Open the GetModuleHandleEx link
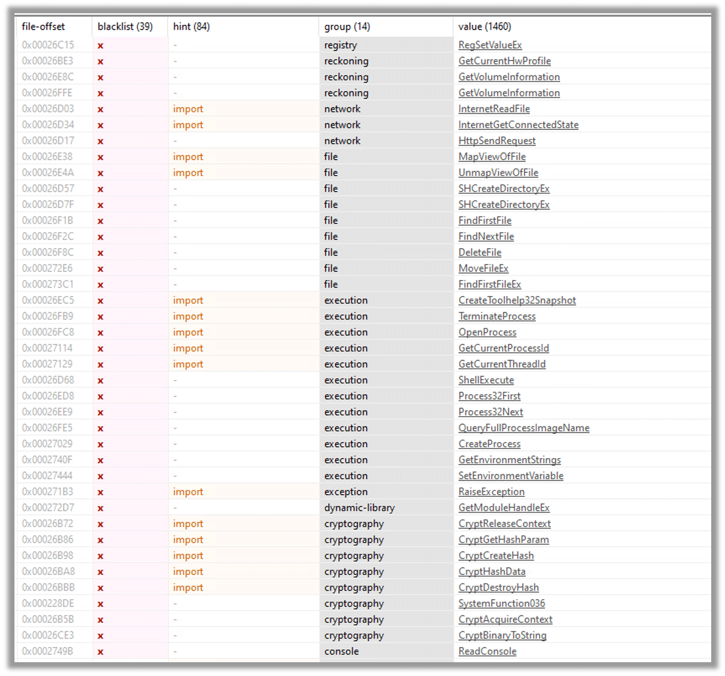Screen dimensions: 725x676 point(504,508)
